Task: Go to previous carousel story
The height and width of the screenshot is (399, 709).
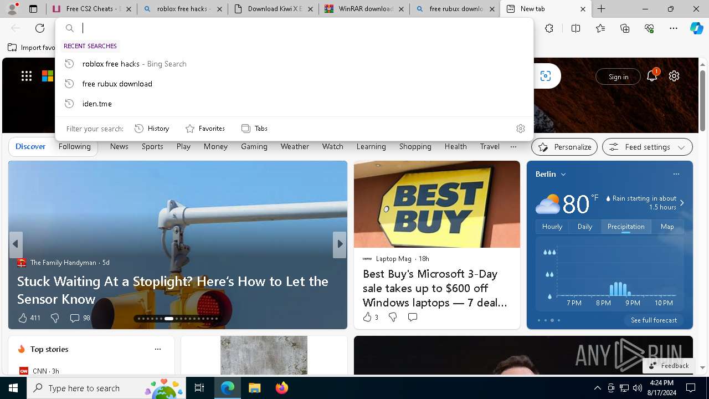Action: [16, 244]
